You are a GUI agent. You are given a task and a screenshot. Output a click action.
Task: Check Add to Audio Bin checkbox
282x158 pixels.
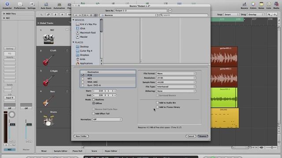tap(157, 103)
